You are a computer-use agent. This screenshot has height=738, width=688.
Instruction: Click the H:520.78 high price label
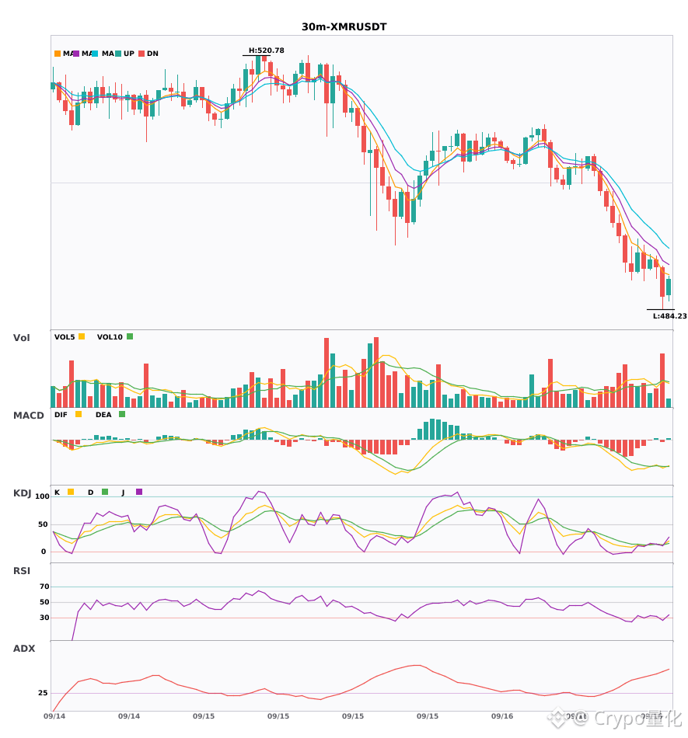(x=267, y=50)
